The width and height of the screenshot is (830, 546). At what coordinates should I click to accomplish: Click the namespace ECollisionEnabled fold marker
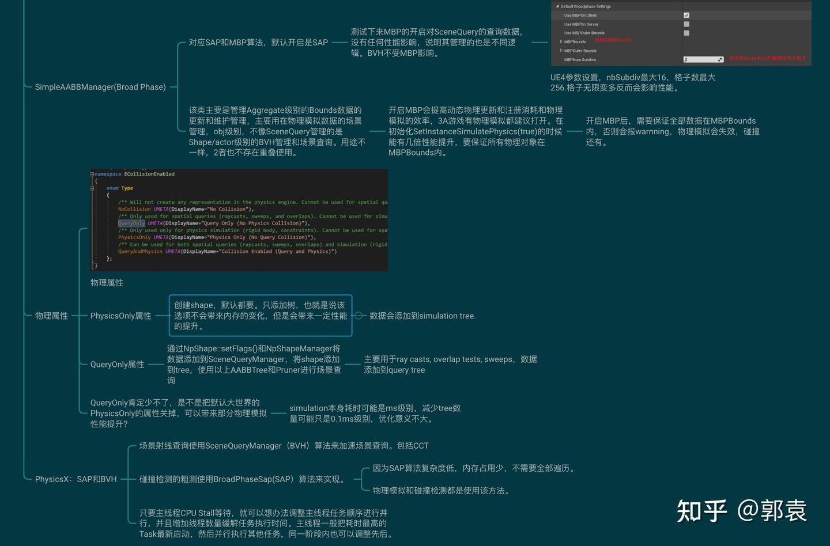click(x=93, y=173)
